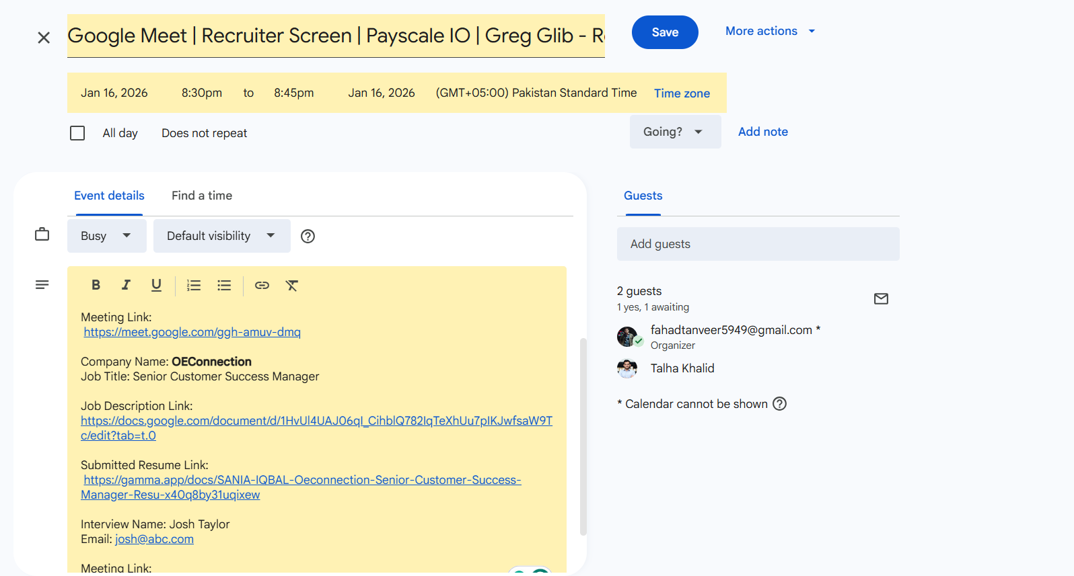Image resolution: width=1074 pixels, height=576 pixels.
Task: Click the 'OEConnection' company name text
Action: (x=211, y=362)
